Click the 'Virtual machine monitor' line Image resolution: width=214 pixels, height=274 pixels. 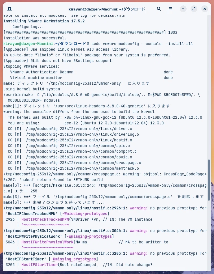click(91, 78)
